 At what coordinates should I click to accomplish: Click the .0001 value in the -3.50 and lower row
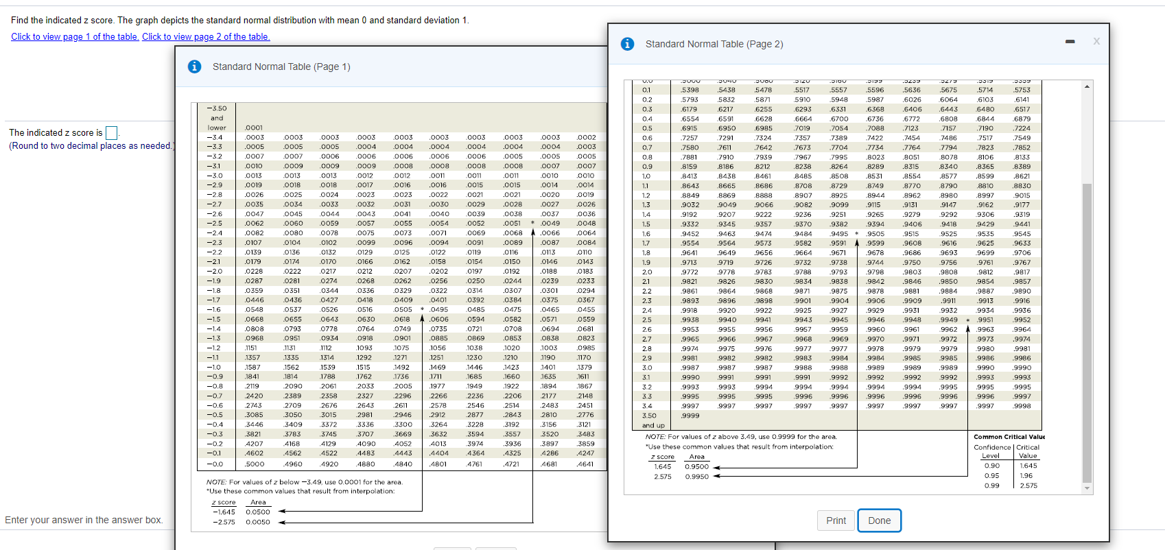click(254, 128)
